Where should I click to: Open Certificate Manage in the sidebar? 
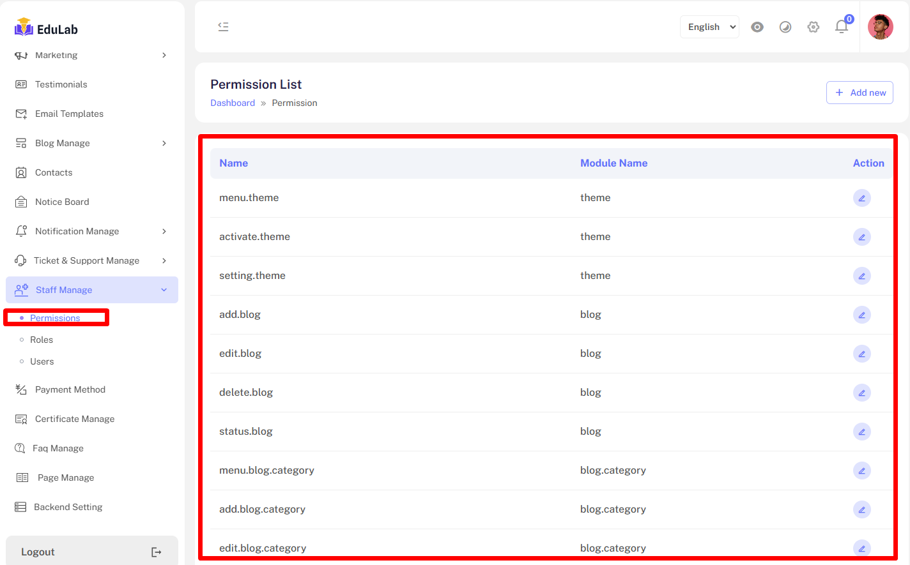pos(75,419)
